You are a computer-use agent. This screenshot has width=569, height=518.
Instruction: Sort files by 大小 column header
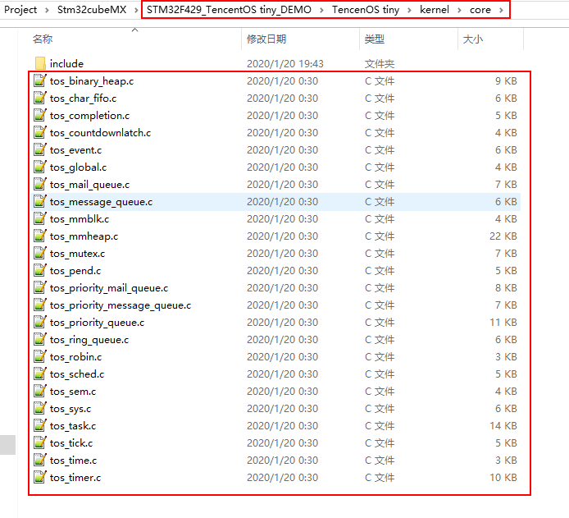pyautogui.click(x=473, y=39)
